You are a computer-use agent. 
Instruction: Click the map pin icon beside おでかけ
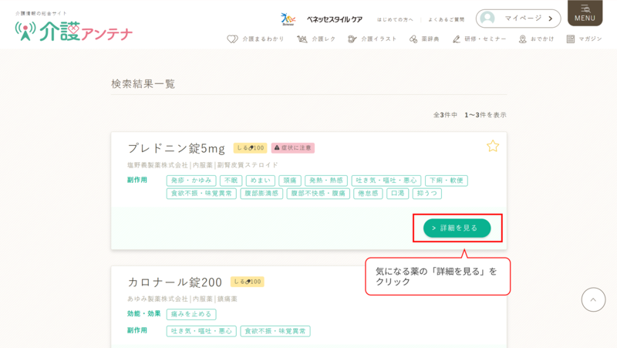click(523, 39)
